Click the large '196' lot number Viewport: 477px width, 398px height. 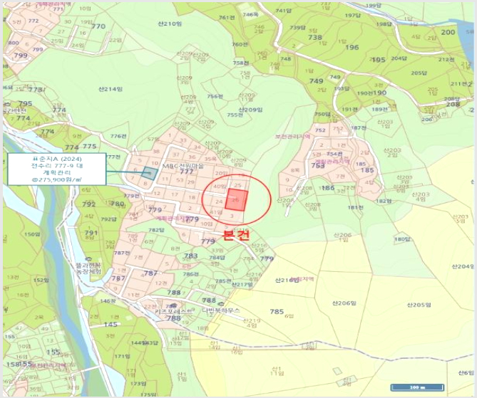tap(352, 47)
